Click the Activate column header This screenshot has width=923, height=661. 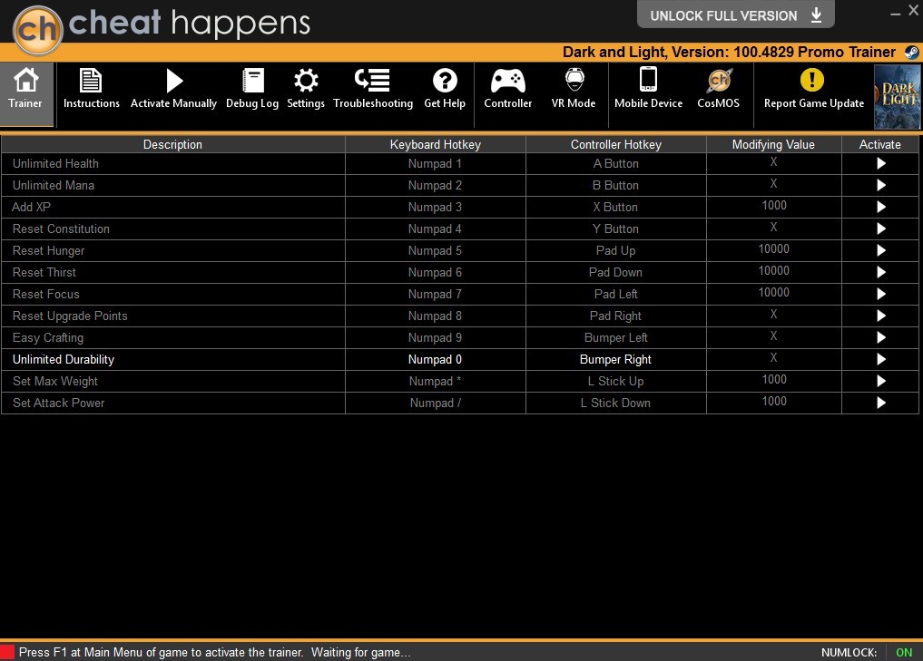pyautogui.click(x=880, y=144)
